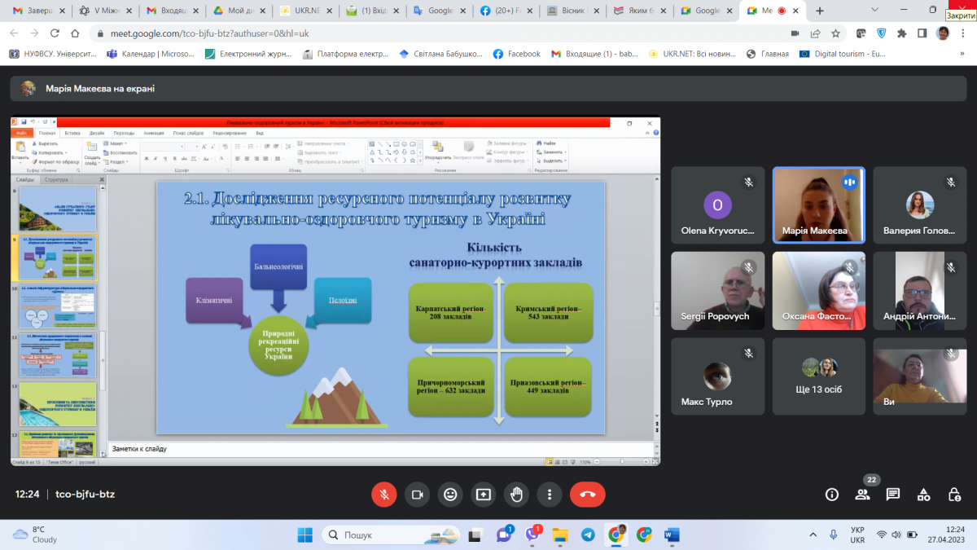Open the emoji reactions panel
Image resolution: width=977 pixels, height=550 pixels.
450,494
